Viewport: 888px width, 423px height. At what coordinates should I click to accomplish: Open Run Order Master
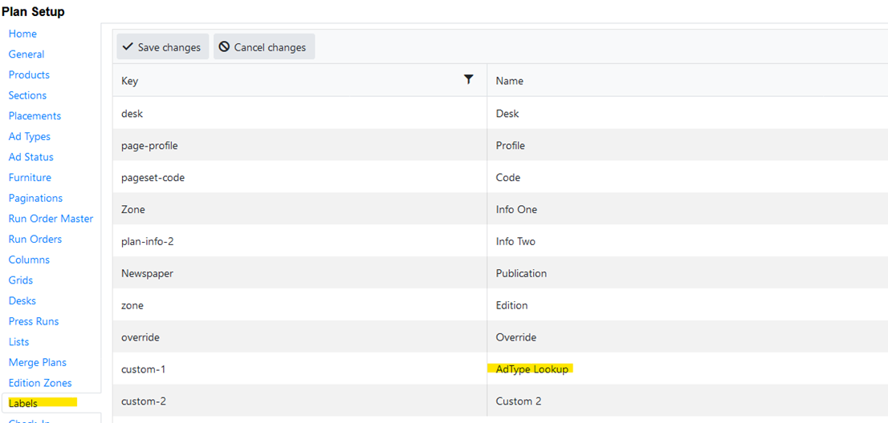51,219
